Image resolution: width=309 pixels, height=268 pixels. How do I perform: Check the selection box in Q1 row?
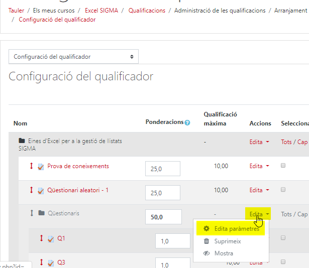point(283,238)
